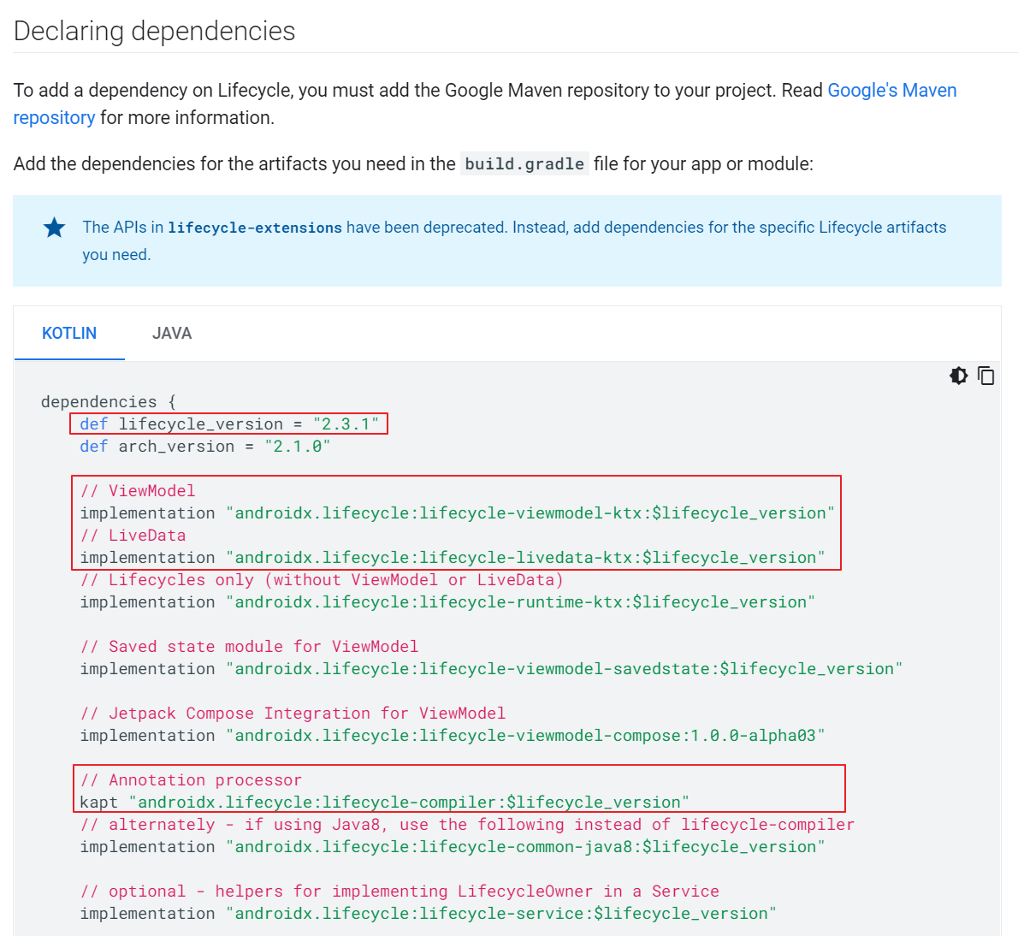Click the Declaring dependencies heading

pos(154,31)
